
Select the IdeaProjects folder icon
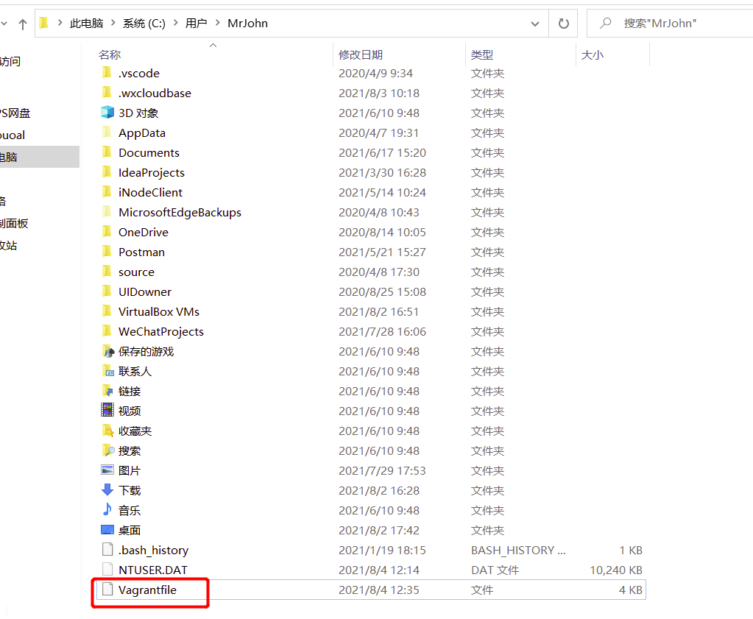(107, 172)
